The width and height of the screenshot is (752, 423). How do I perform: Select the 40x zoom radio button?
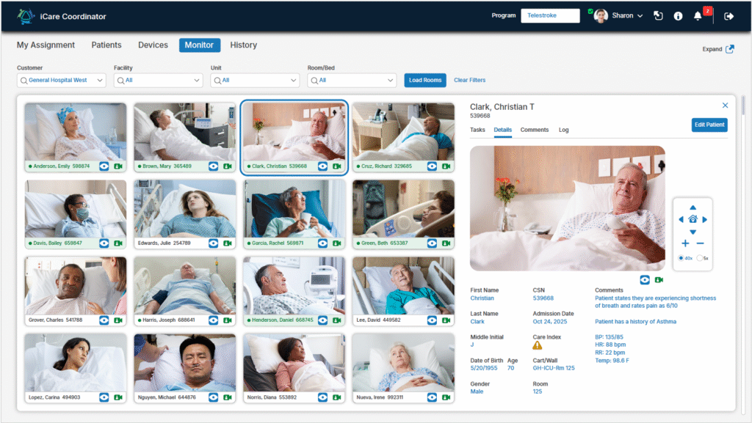(x=681, y=258)
